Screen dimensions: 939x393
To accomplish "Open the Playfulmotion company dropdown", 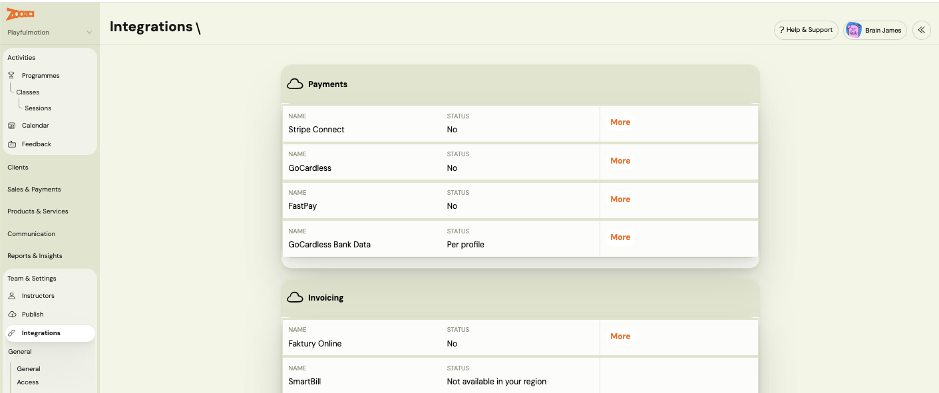I will click(x=50, y=32).
